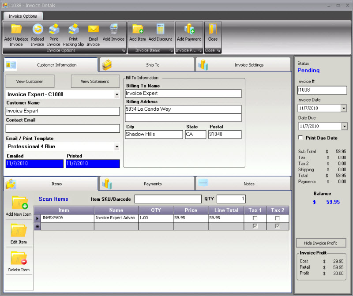Click the Edit Item folder icon
This screenshot has height=296, width=353.
[x=19, y=231]
